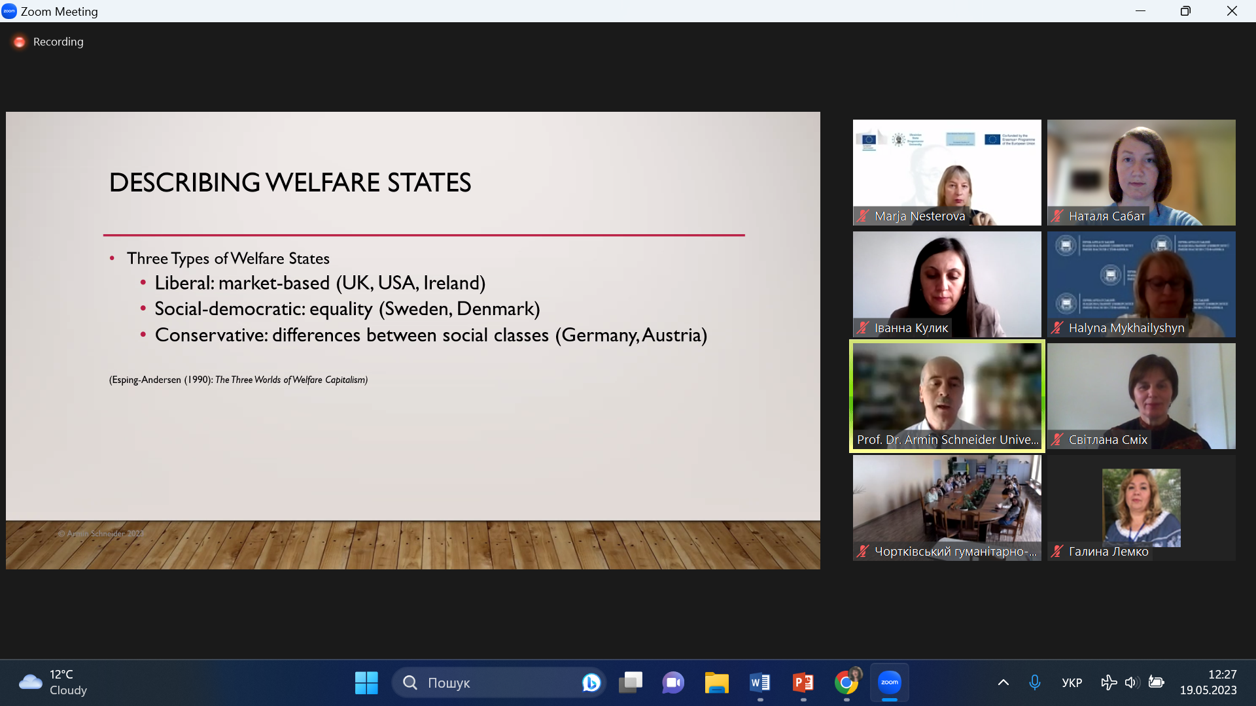Click the red Recording indicator icon
This screenshot has width=1256, height=706.
click(x=20, y=42)
